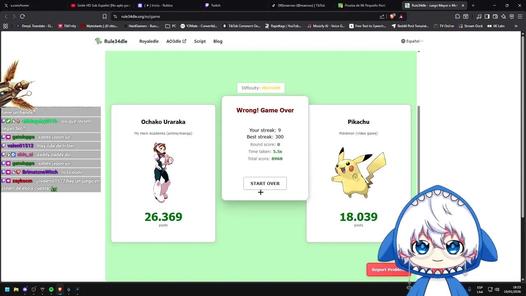Screen dimensions: 526x296
Task: Open Spotify from taskbar
Action: [x=51, y=289]
